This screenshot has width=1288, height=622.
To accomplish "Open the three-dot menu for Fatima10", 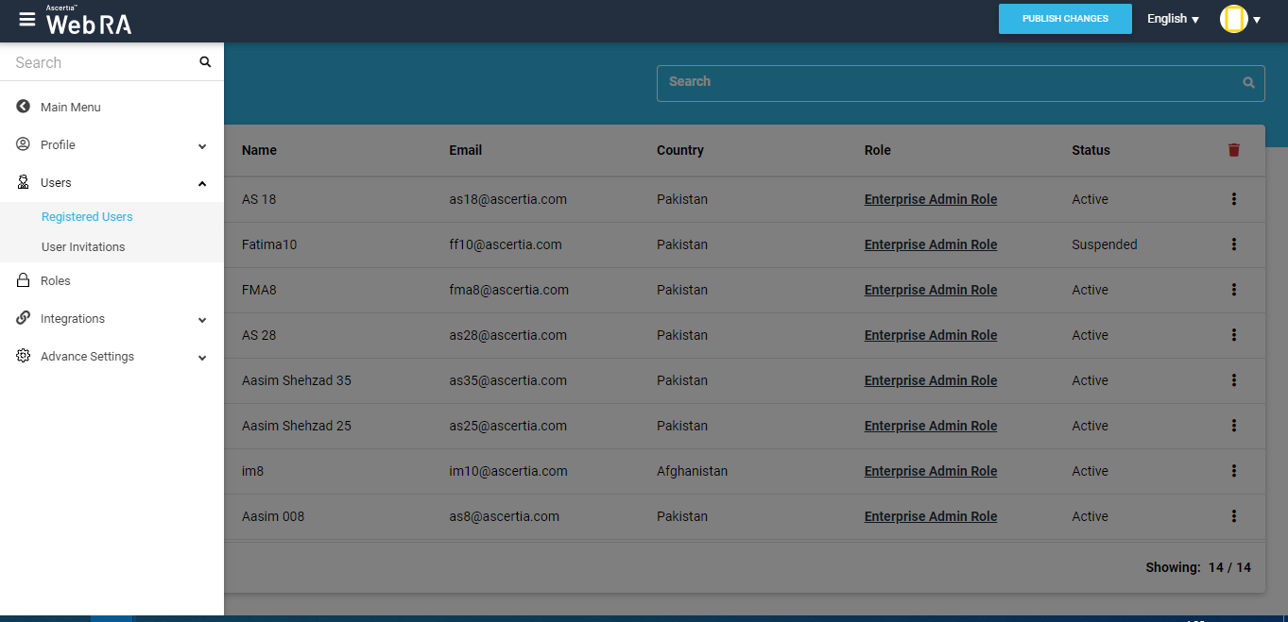I will pos(1233,244).
